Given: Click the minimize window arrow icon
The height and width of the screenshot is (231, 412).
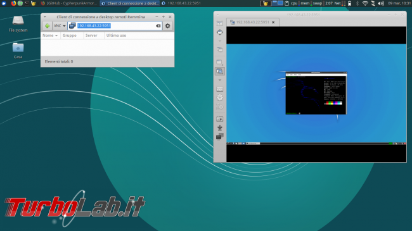Looking at the screenshot, I should tap(220, 128).
